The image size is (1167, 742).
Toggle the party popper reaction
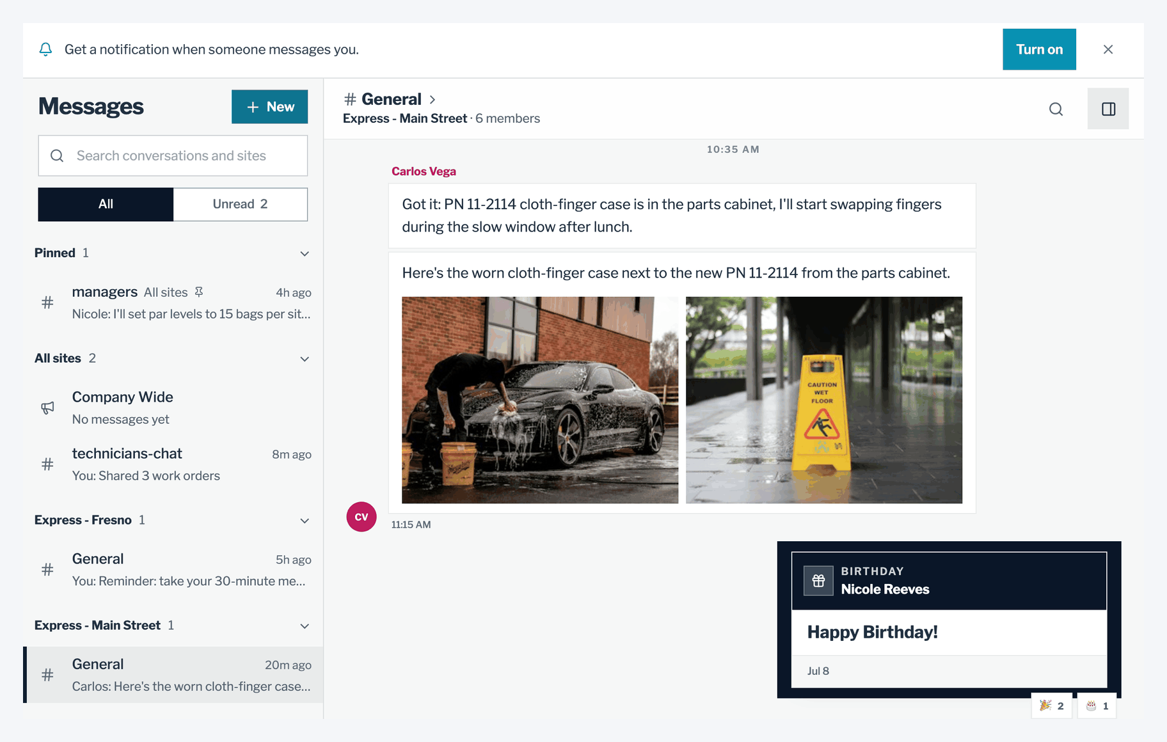pyautogui.click(x=1051, y=706)
